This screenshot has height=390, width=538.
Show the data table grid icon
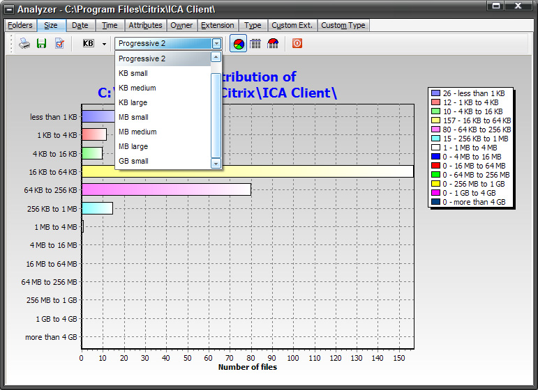click(256, 43)
